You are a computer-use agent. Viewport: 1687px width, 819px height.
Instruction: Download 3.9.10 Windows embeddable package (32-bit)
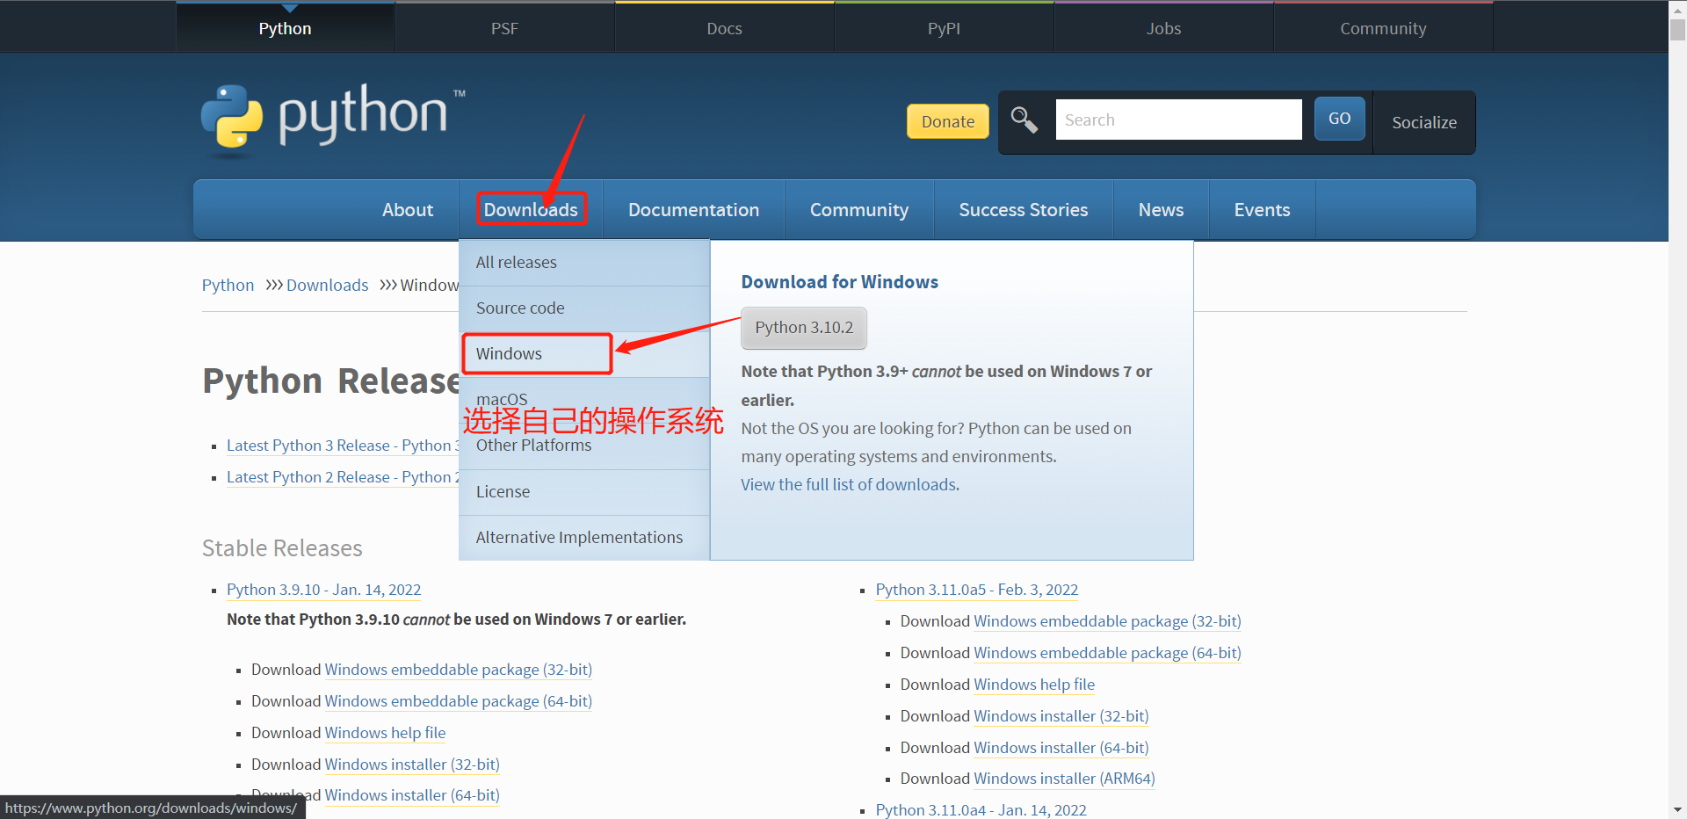pyautogui.click(x=458, y=670)
